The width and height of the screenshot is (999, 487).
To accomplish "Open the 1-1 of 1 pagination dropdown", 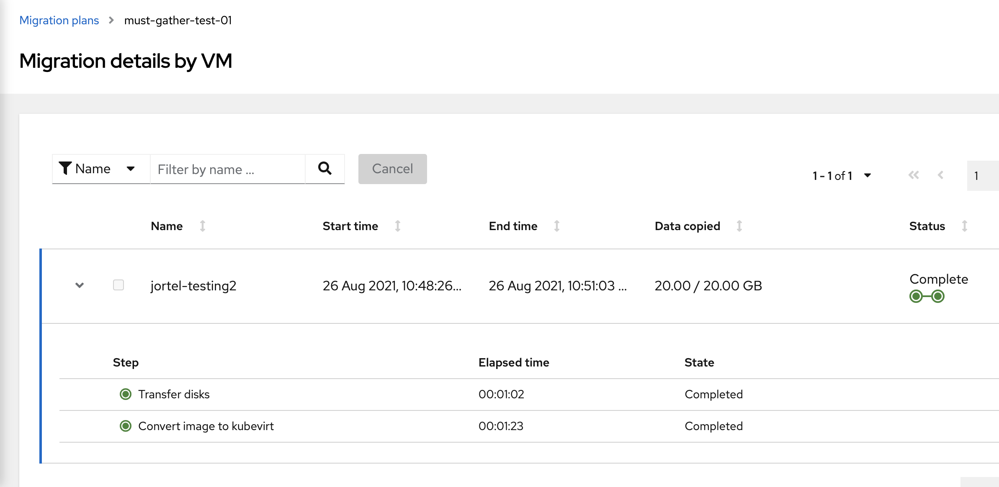I will (x=867, y=175).
